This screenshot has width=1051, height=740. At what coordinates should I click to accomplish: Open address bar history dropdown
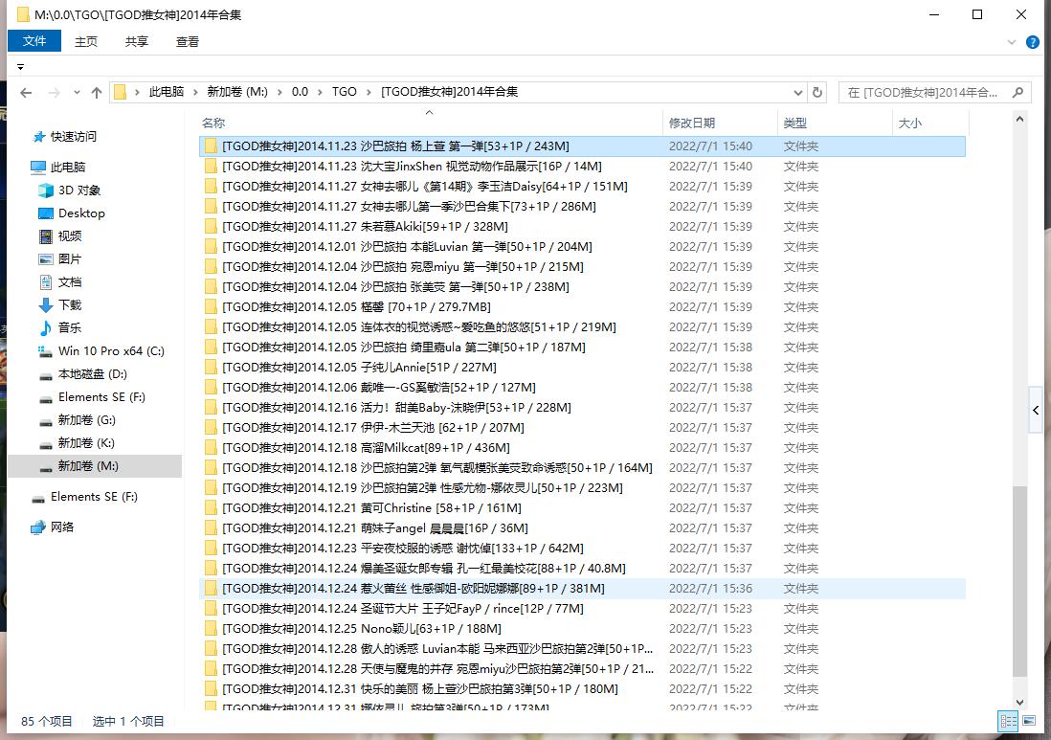[x=797, y=93]
